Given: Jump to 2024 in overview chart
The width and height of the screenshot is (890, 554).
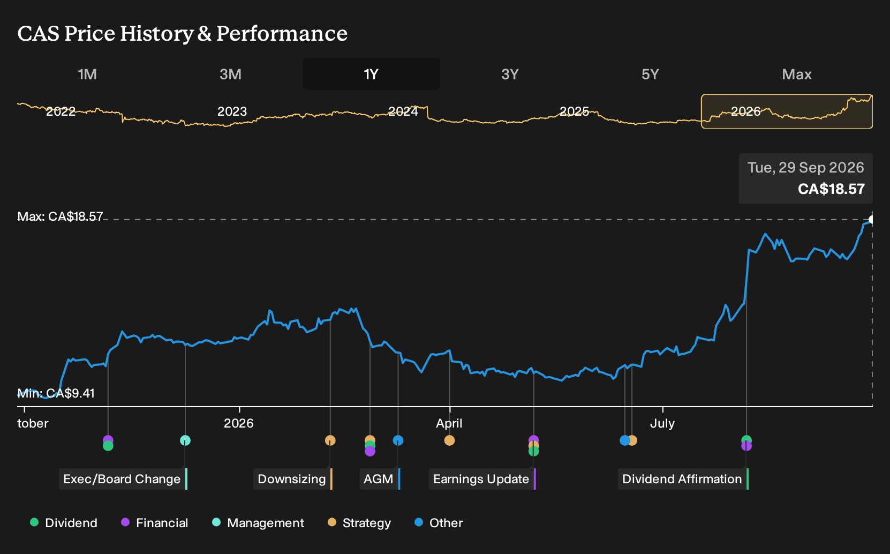Looking at the screenshot, I should point(403,111).
